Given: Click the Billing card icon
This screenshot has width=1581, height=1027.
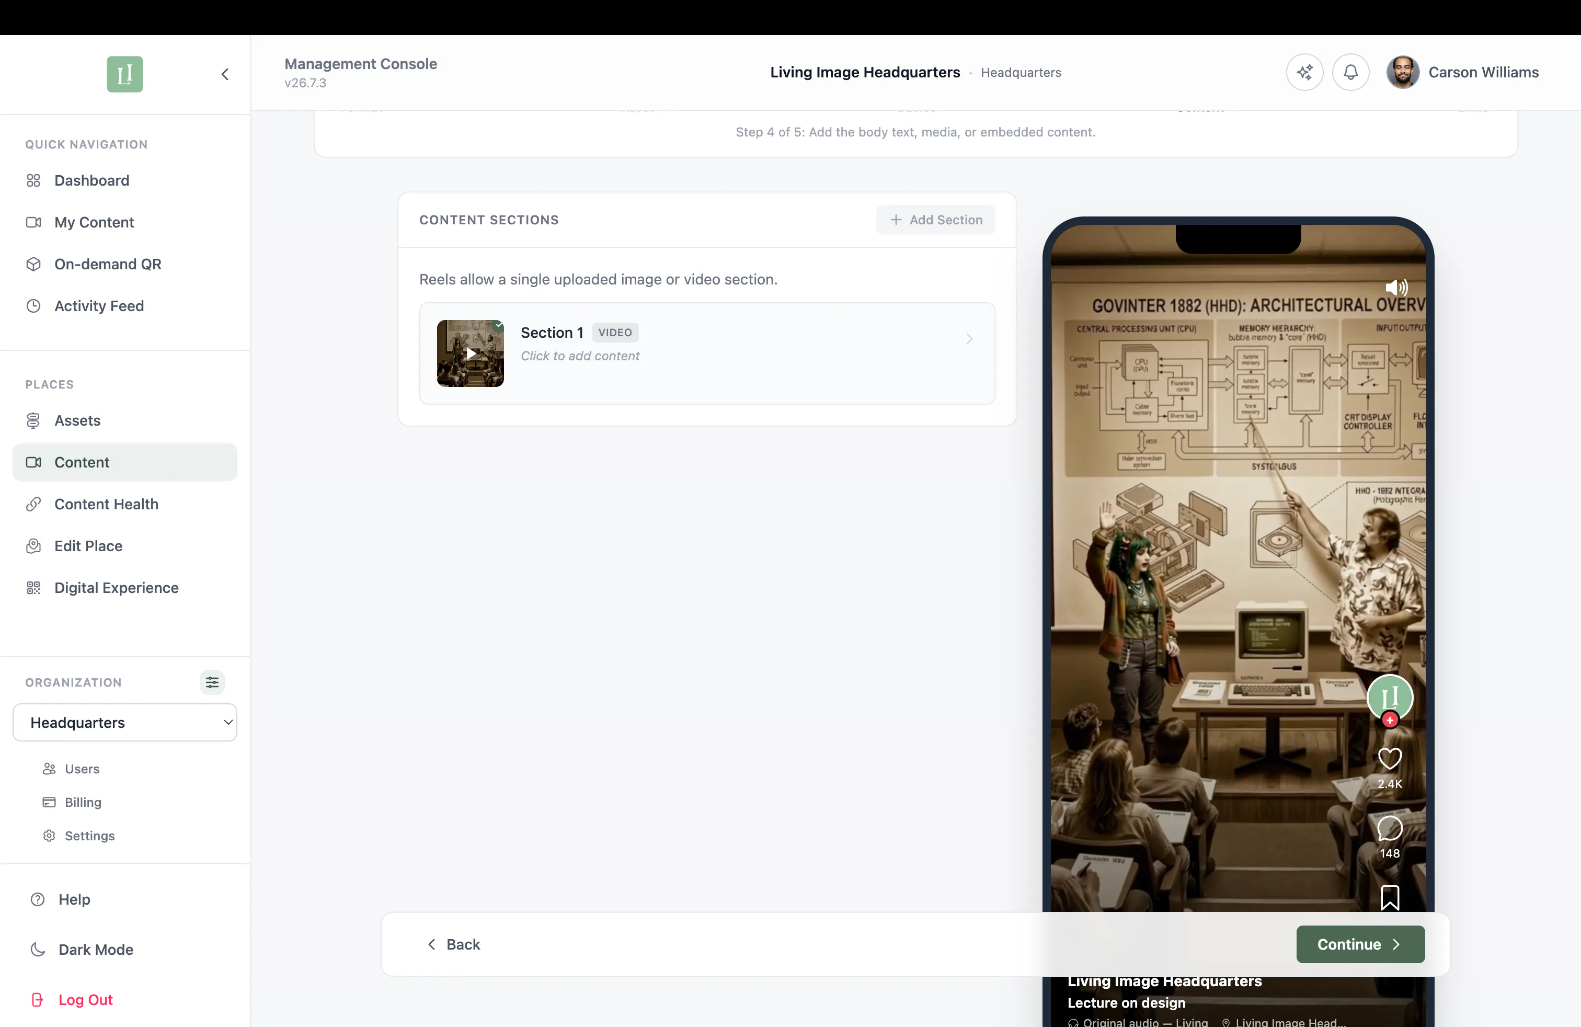Looking at the screenshot, I should point(49,803).
